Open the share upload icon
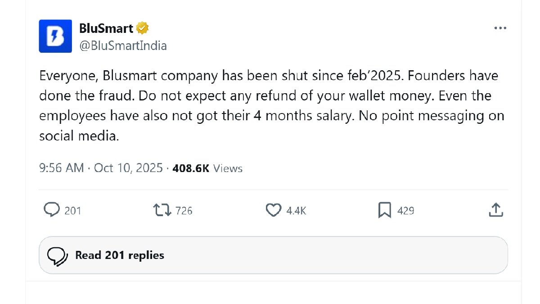The image size is (540, 304). 495,210
